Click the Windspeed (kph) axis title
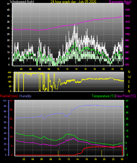 click(22, 2)
